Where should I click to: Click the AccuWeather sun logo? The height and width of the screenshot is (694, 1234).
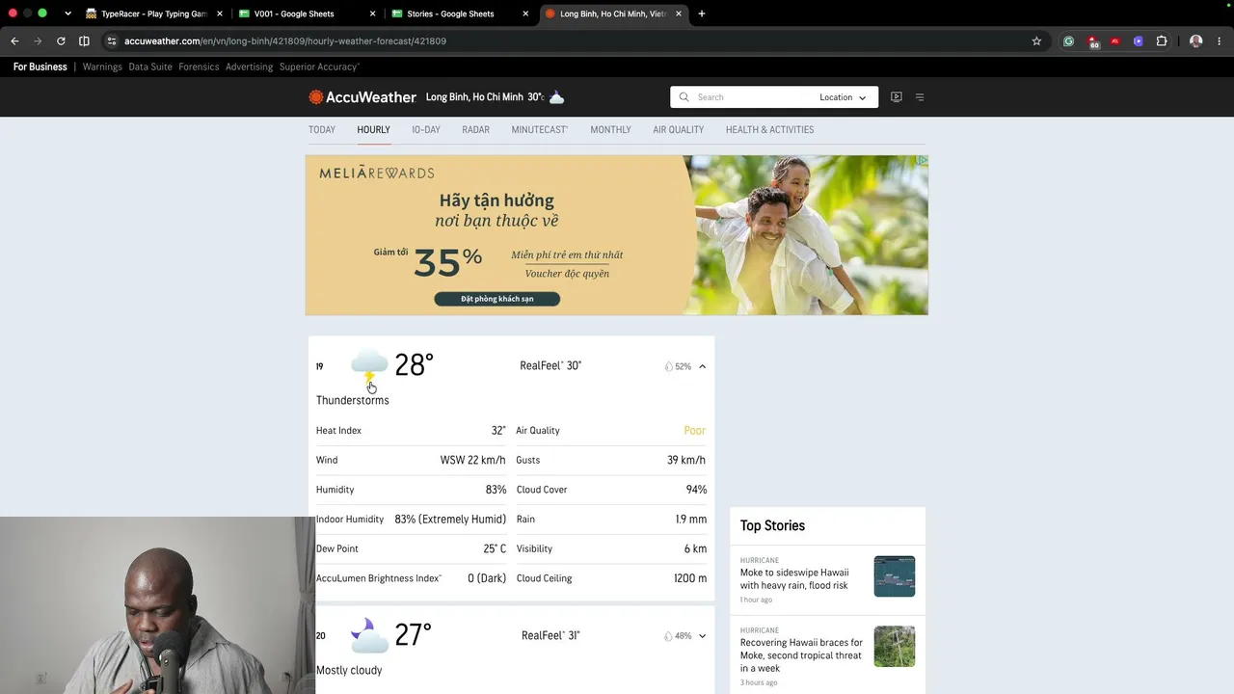click(315, 97)
